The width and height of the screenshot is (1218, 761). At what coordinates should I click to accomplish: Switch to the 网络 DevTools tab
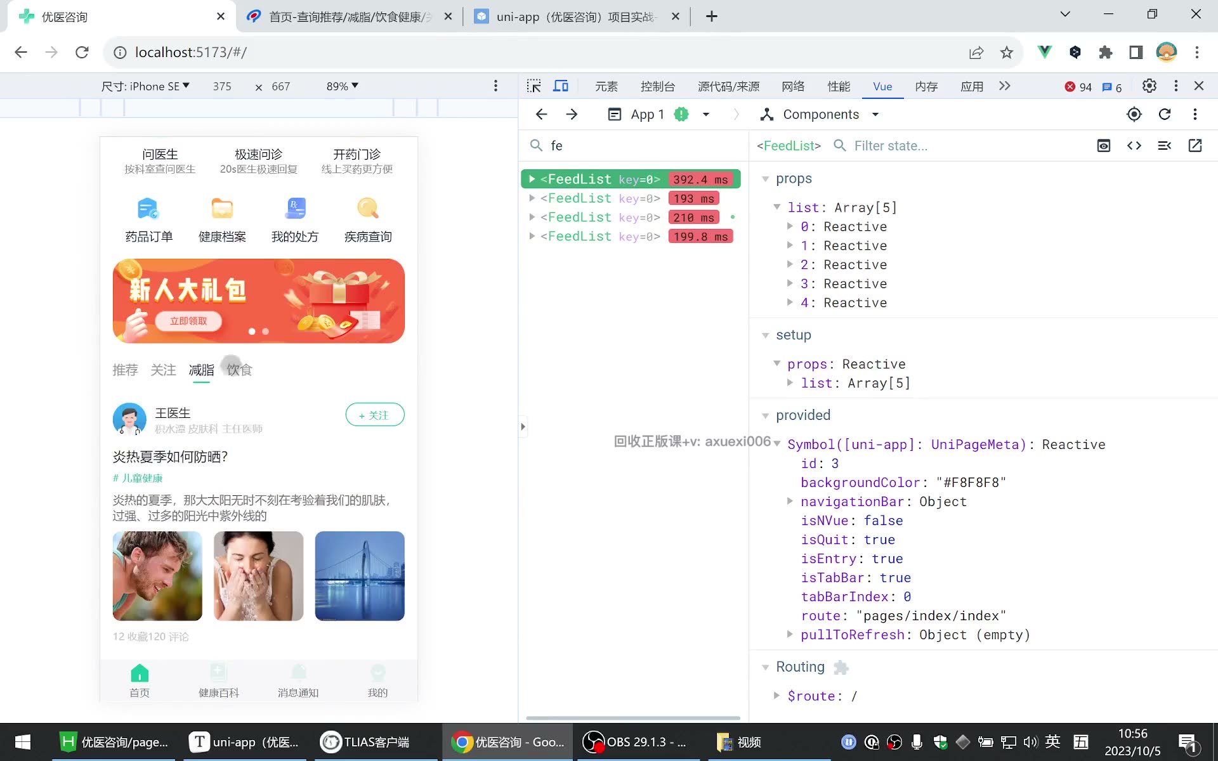pyautogui.click(x=793, y=86)
